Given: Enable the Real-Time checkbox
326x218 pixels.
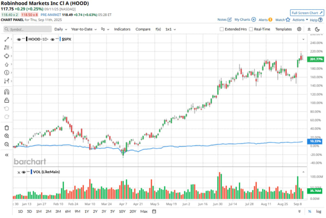Looking at the screenshot, I should tap(251, 29).
